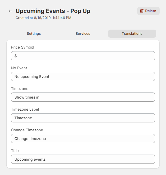Image resolution: width=166 pixels, height=175 pixels.
Task: Click the Timezone Label caption
Action: click(x=25, y=109)
